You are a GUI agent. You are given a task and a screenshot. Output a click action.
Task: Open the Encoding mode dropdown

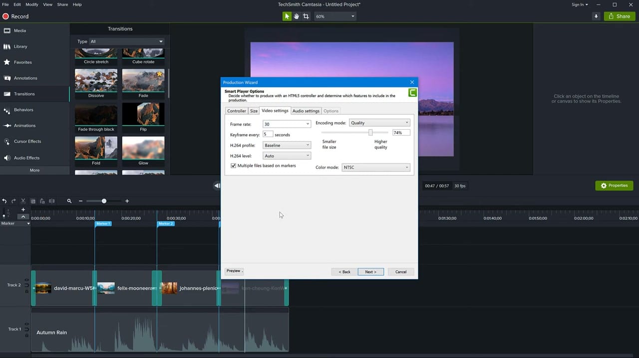coord(379,123)
